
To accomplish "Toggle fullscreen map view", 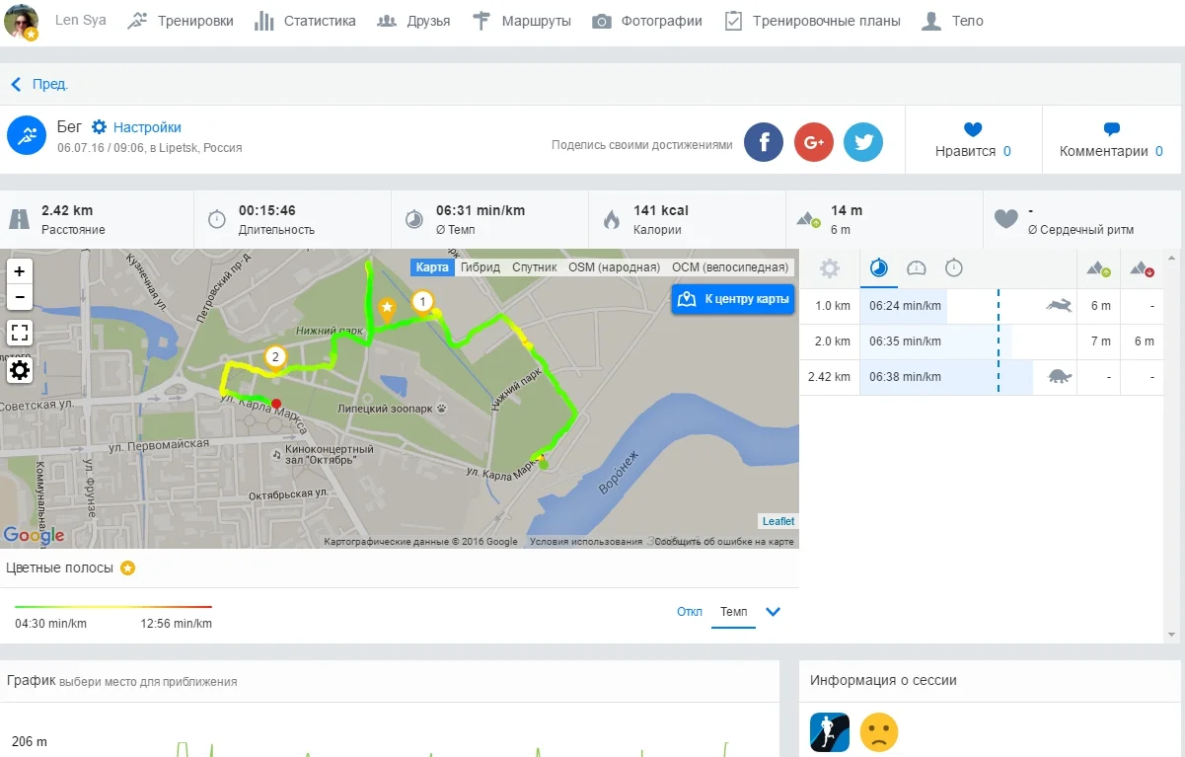I will (20, 333).
